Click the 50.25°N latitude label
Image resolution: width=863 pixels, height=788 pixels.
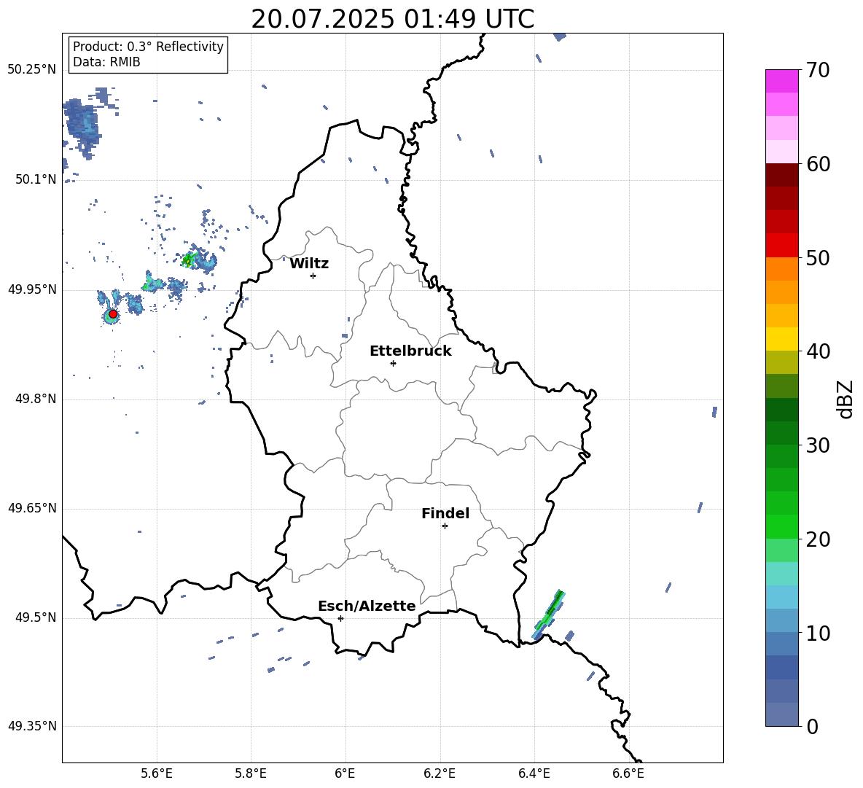(32, 70)
